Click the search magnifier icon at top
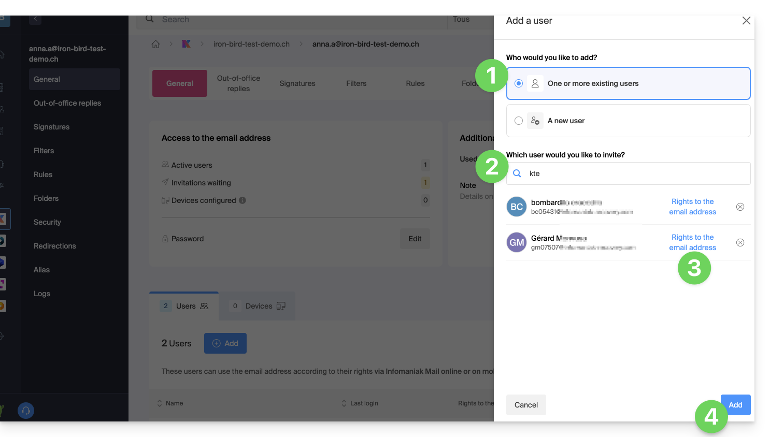Screen dimensions: 770x437 coord(150,19)
